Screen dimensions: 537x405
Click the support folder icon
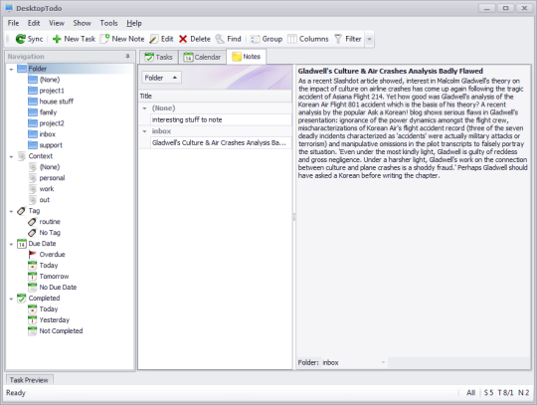(33, 145)
